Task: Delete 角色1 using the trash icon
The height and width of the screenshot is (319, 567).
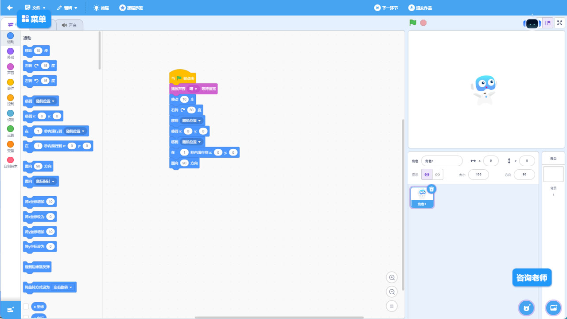Action: (431, 189)
